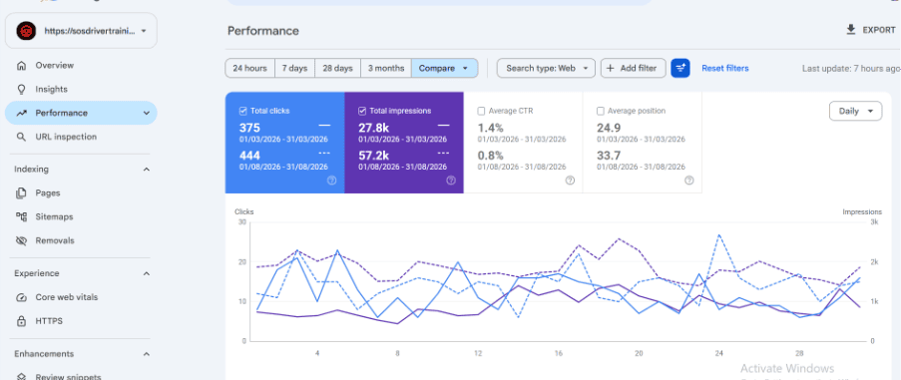This screenshot has width=901, height=380.
Task: Select the 24 hours range tab
Action: coord(250,68)
